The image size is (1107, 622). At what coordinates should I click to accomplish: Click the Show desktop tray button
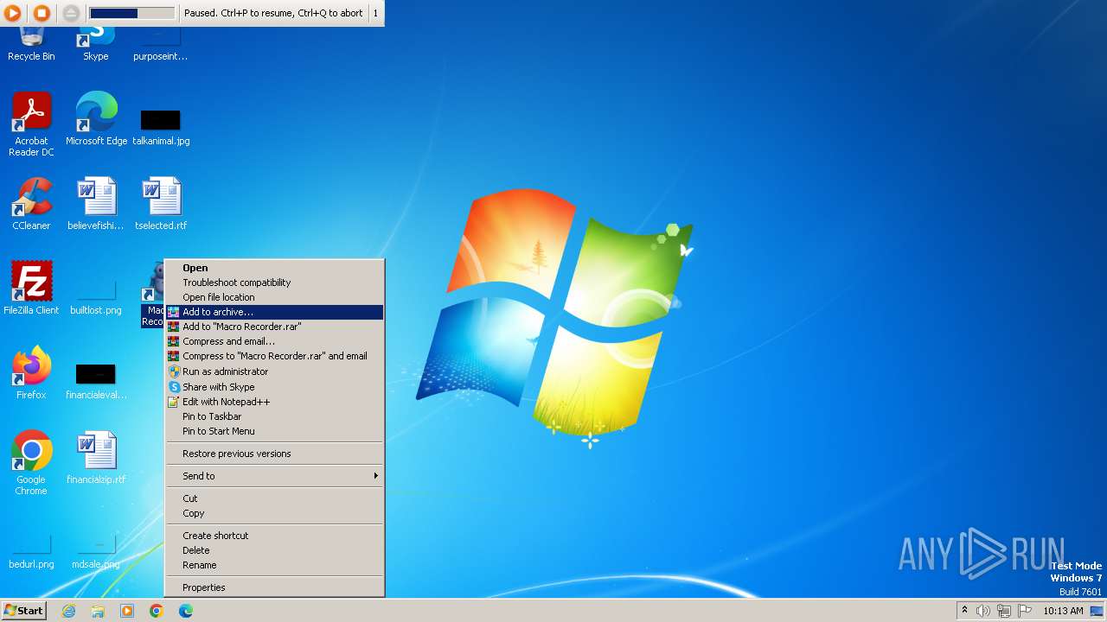(x=1097, y=611)
